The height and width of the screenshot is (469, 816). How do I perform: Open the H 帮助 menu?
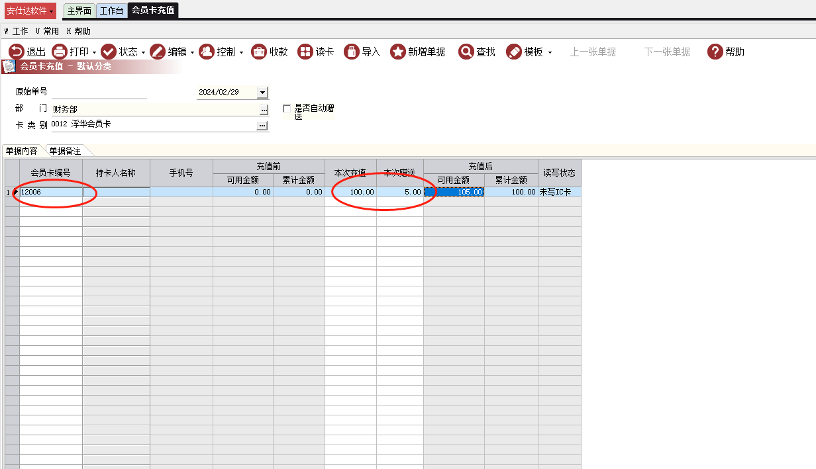click(x=79, y=31)
